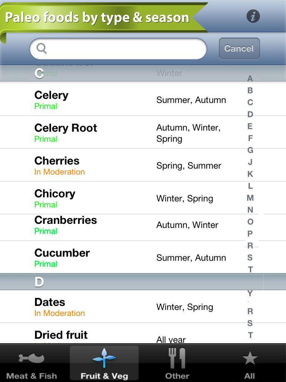Tap the magnifying glass search icon

pyautogui.click(x=42, y=48)
